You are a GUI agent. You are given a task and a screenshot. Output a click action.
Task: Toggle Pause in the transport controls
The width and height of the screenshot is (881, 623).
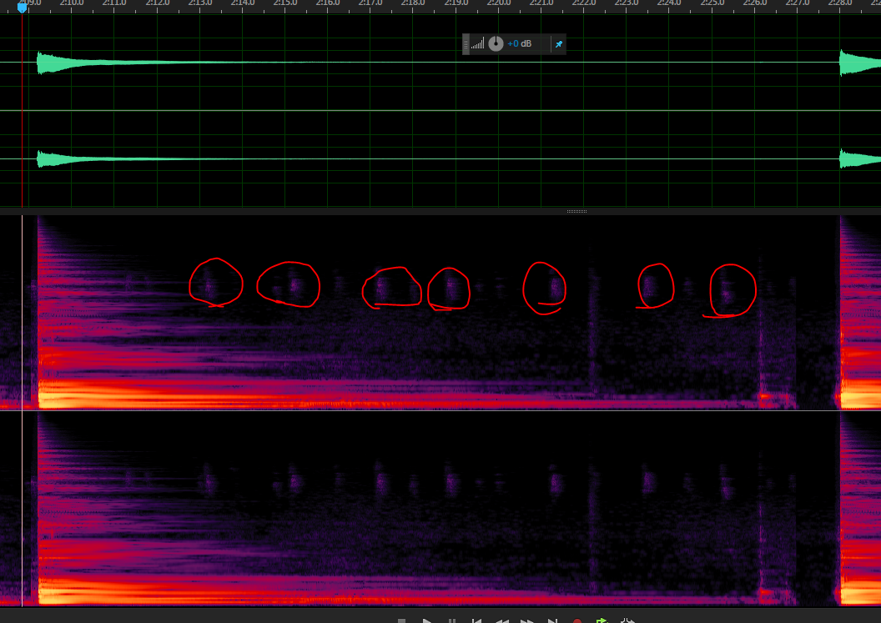coord(451,620)
